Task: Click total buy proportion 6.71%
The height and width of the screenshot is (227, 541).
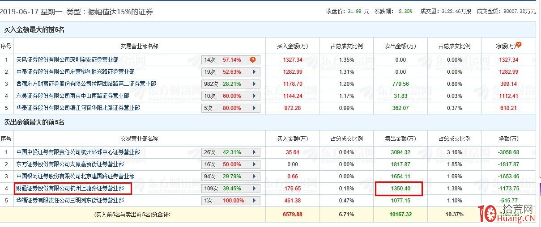Action: pyautogui.click(x=346, y=214)
